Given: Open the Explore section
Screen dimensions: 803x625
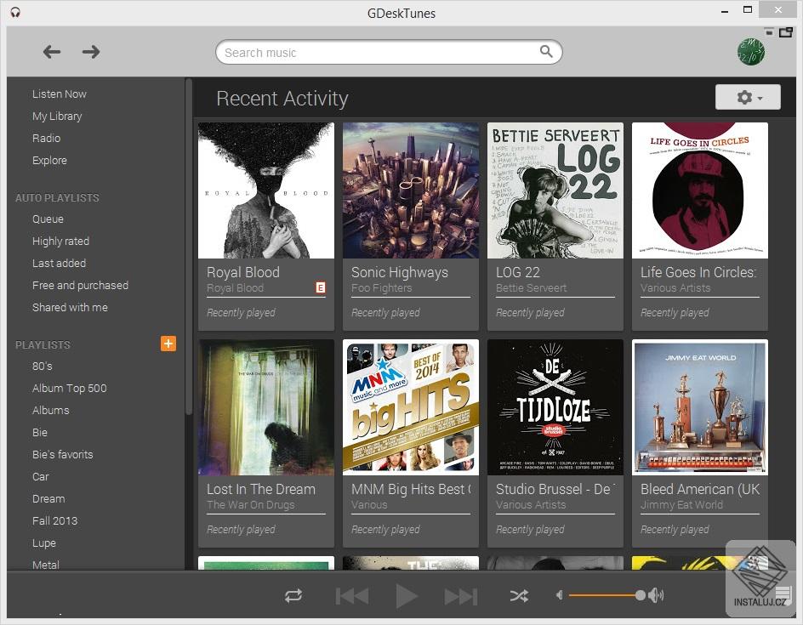Looking at the screenshot, I should (x=49, y=160).
